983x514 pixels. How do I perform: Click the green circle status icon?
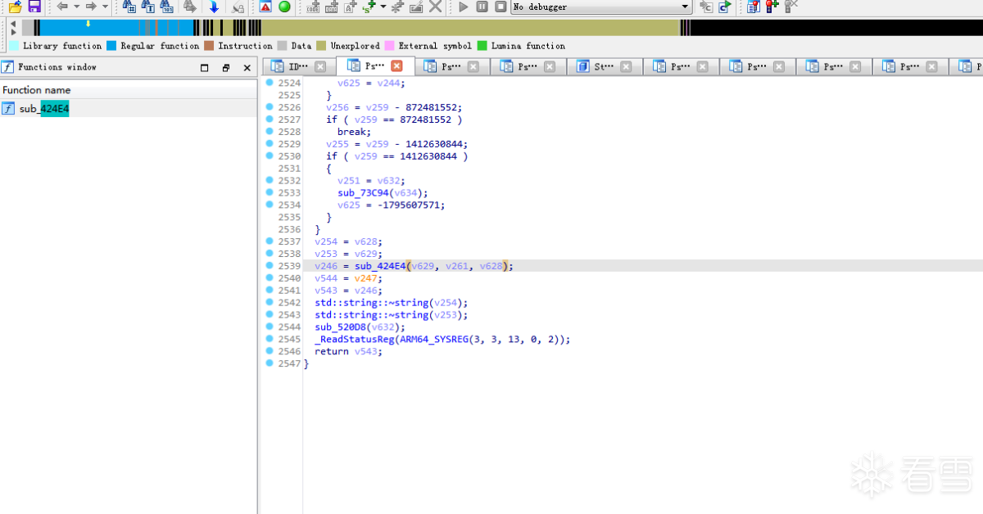284,7
